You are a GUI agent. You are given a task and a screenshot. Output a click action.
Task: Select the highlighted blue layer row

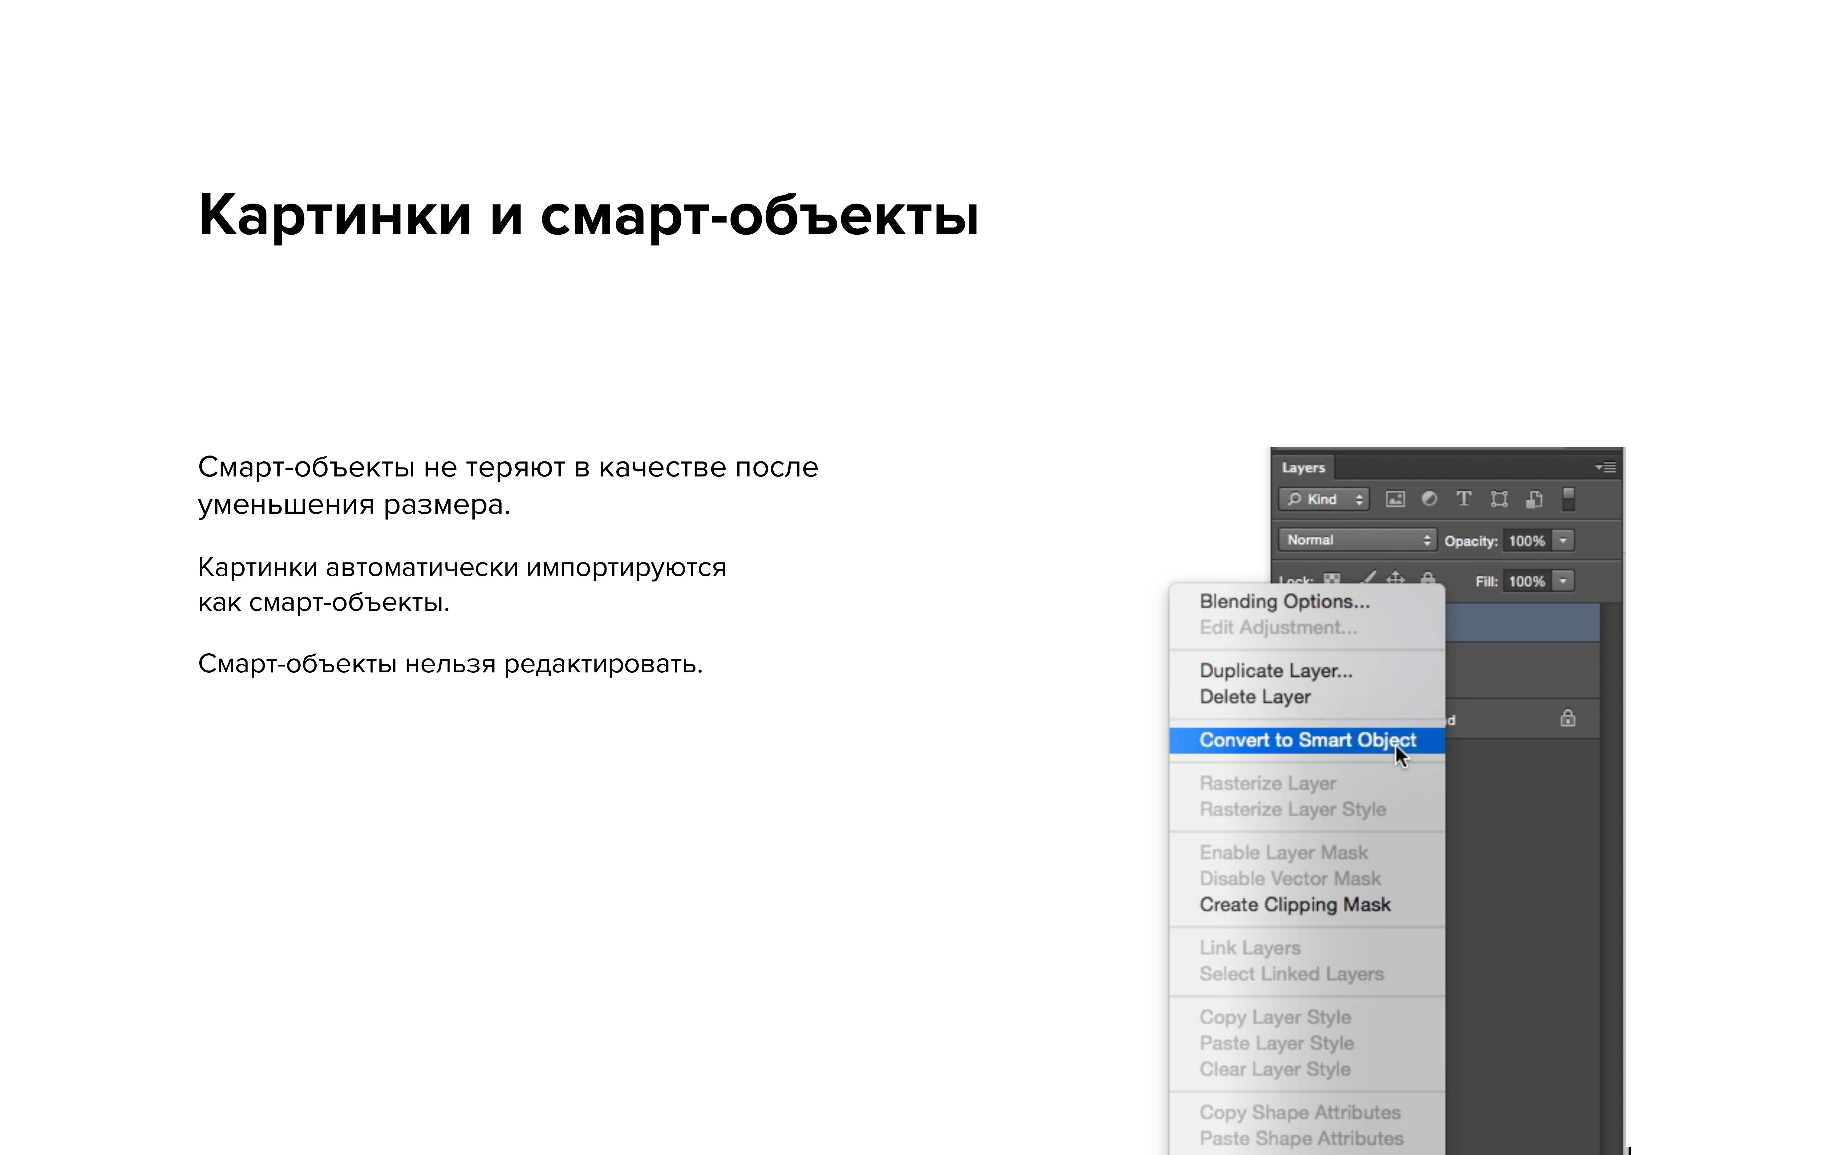(1523, 622)
